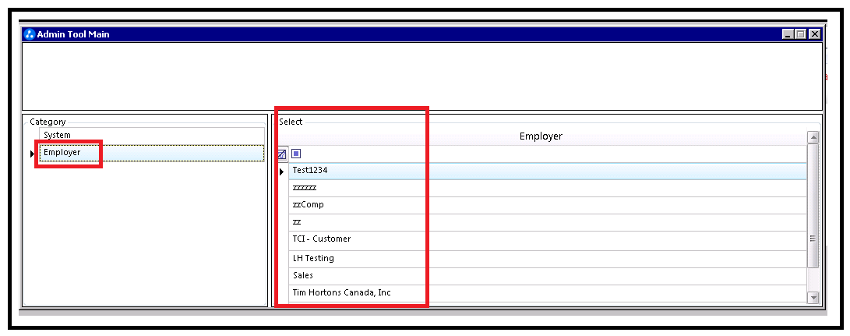850x336 pixels.
Task: Click scrollbar up arrow in employer list
Action: coord(813,137)
